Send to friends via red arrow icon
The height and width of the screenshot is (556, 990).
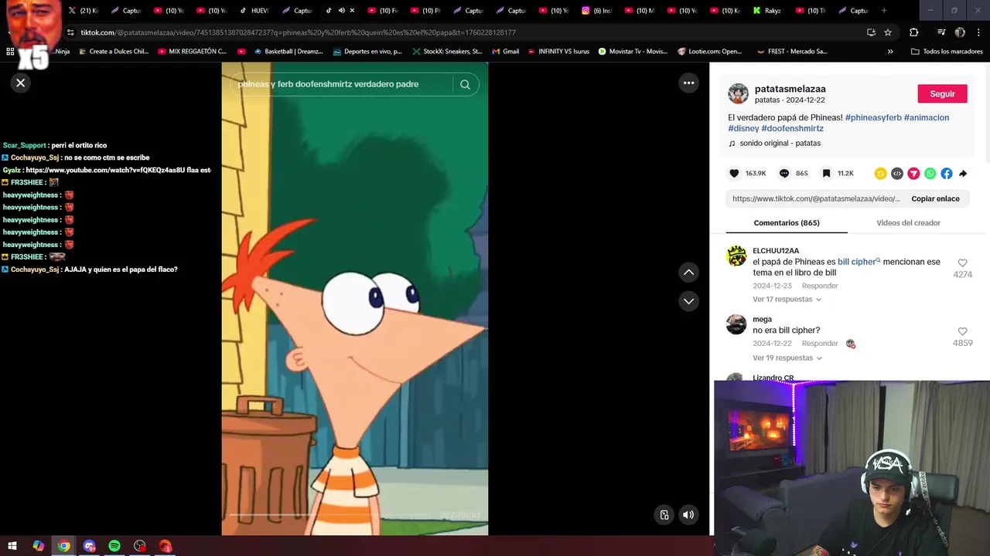pos(913,174)
